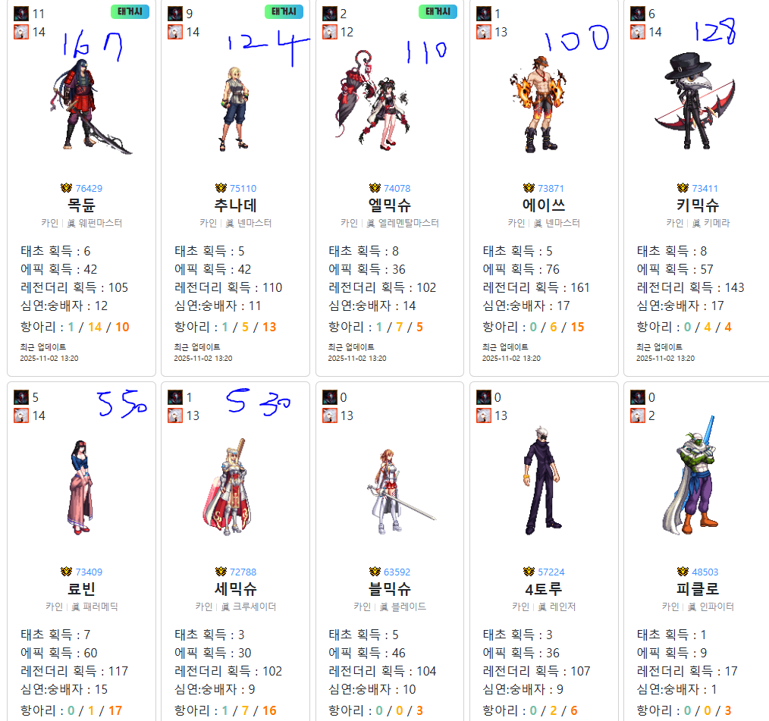Click the dark item icon in 키믹슈 card
This screenshot has height=721, width=769.
click(x=638, y=14)
